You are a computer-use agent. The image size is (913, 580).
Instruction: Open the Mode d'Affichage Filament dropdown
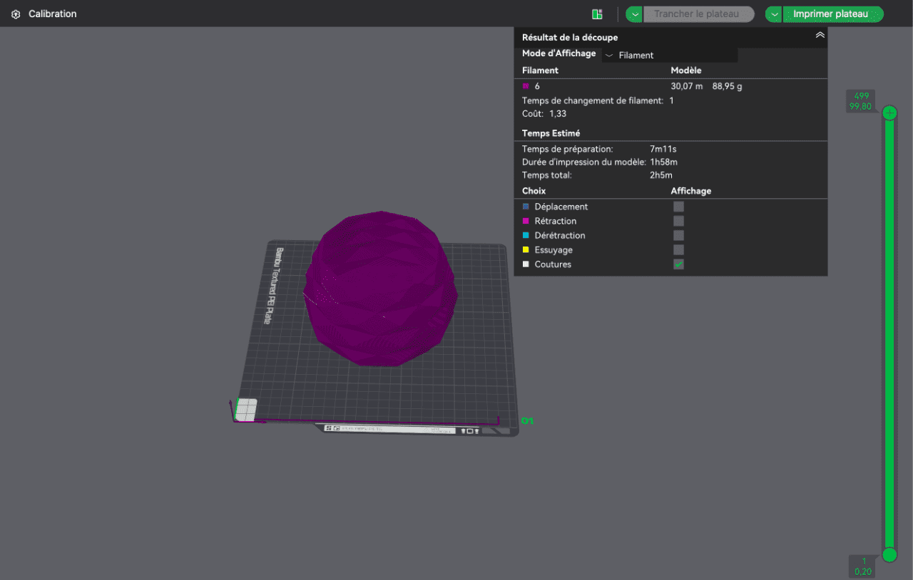tap(669, 56)
